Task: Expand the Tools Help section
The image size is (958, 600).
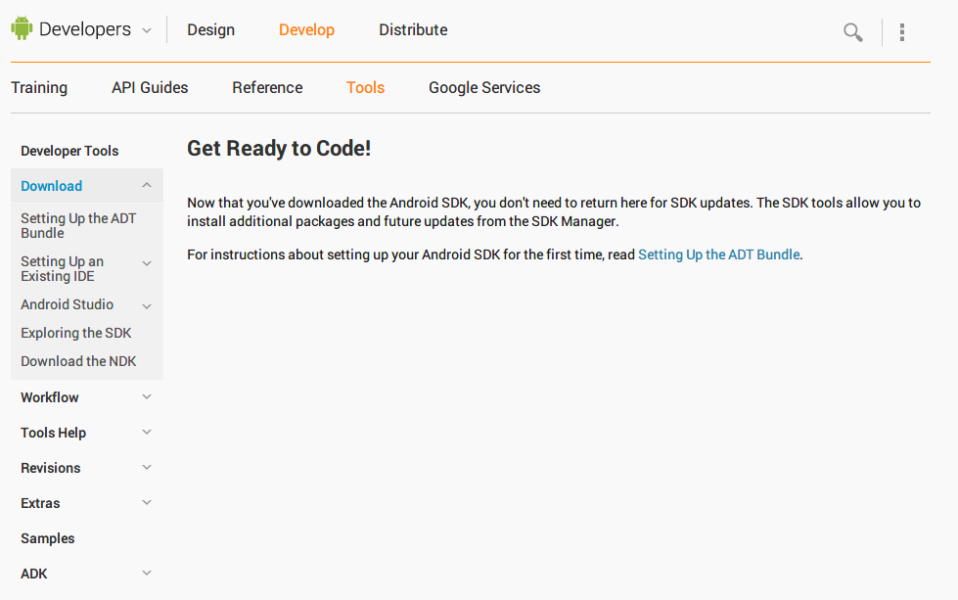Action: pos(147,432)
